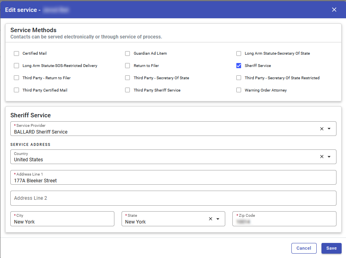
Task: Click the Address Line 1 field
Action: (173, 178)
